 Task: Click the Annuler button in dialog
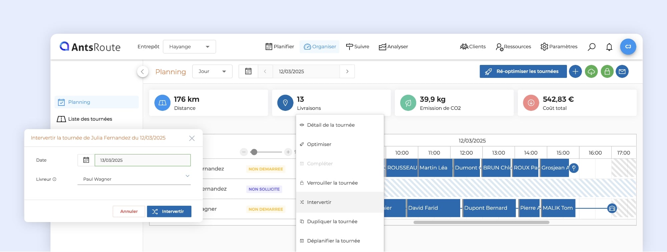pyautogui.click(x=129, y=211)
